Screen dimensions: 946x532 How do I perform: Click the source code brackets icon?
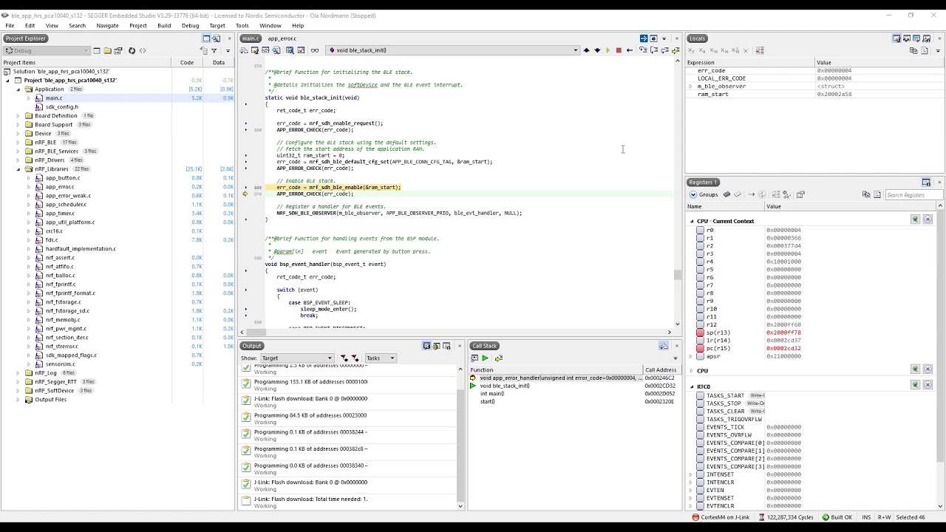[143, 50]
